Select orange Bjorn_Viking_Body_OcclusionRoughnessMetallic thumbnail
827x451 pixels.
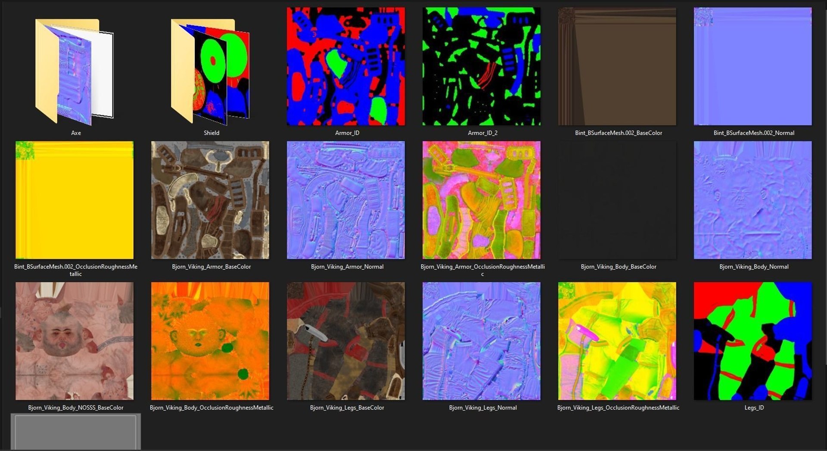pos(210,341)
